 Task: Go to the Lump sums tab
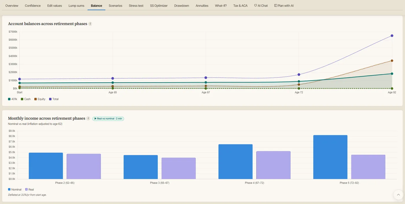pyautogui.click(x=76, y=5)
